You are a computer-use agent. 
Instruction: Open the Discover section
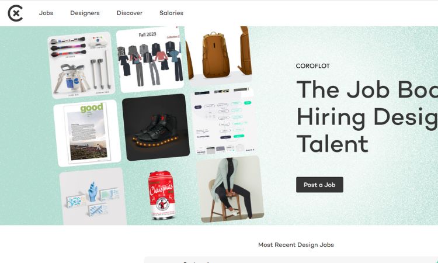[x=129, y=13]
